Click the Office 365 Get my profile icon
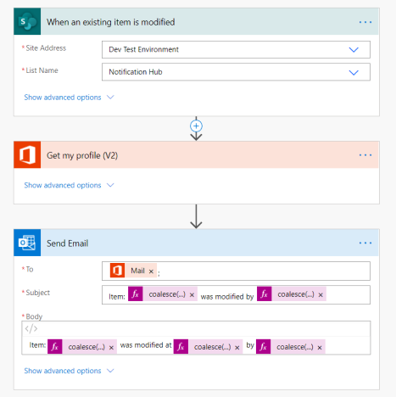This screenshot has width=396, height=397. point(27,155)
